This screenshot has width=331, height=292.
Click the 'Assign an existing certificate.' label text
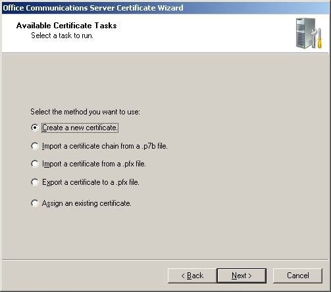87,203
